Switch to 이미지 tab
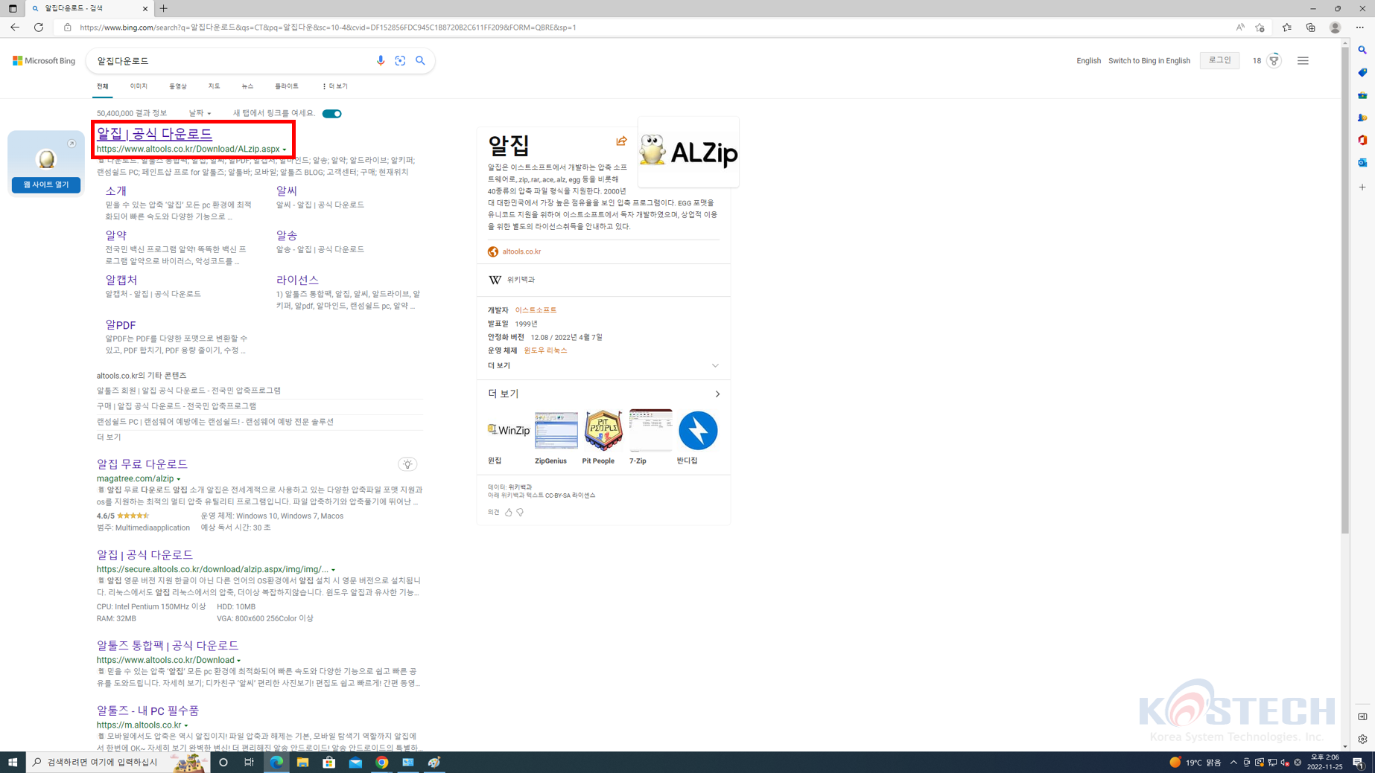The width and height of the screenshot is (1375, 773). 139,86
